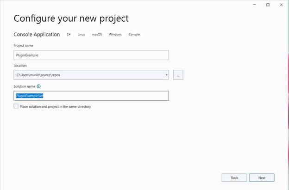Open the browse location ellipsis button

(178, 75)
